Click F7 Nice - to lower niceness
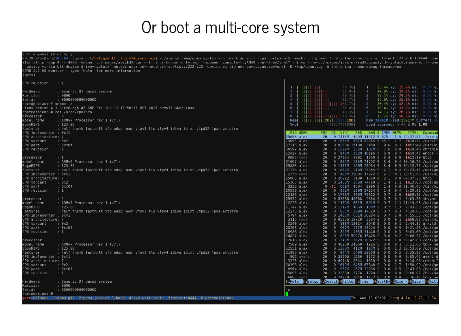The height and width of the screenshot is (336, 461). 400,282
